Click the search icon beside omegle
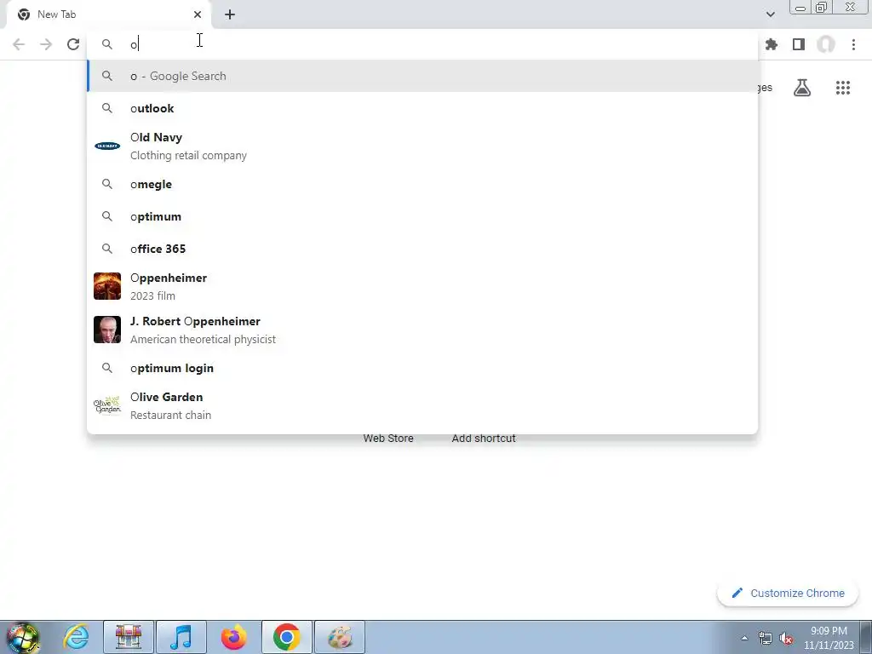This screenshot has width=872, height=654. [107, 184]
